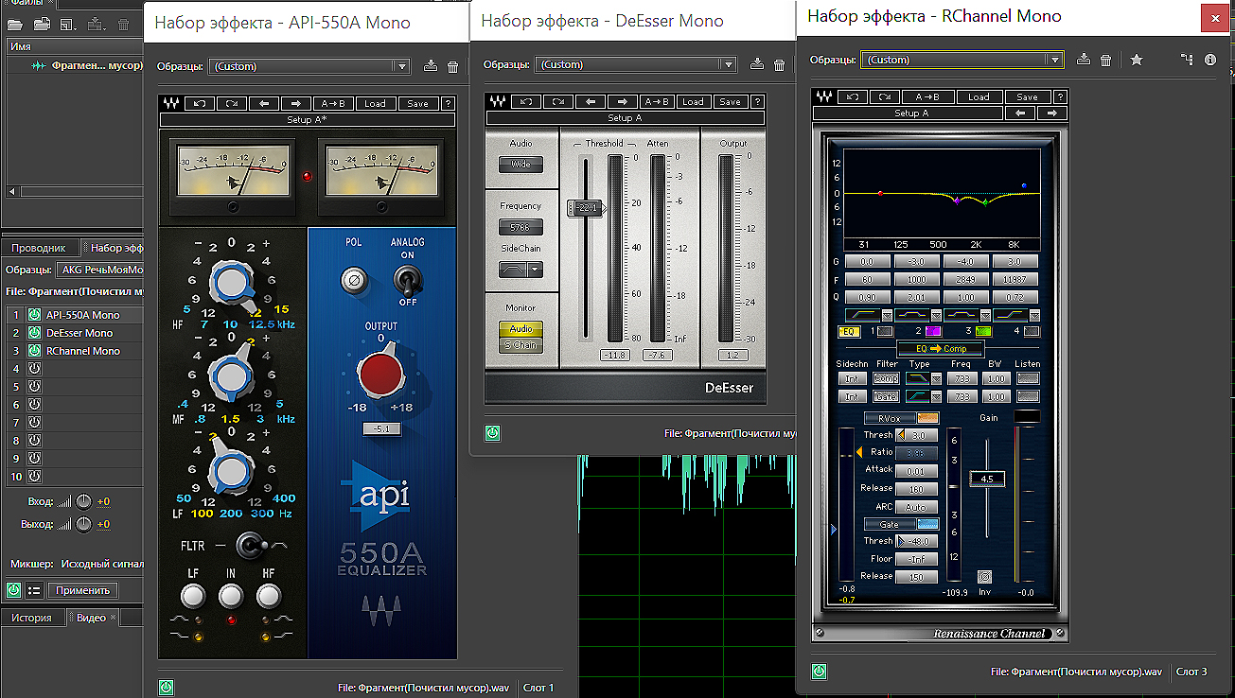Click the DeEsser Threshold slider handle

click(x=586, y=208)
